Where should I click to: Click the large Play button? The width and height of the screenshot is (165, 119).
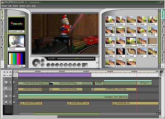pyautogui.click(x=36, y=63)
